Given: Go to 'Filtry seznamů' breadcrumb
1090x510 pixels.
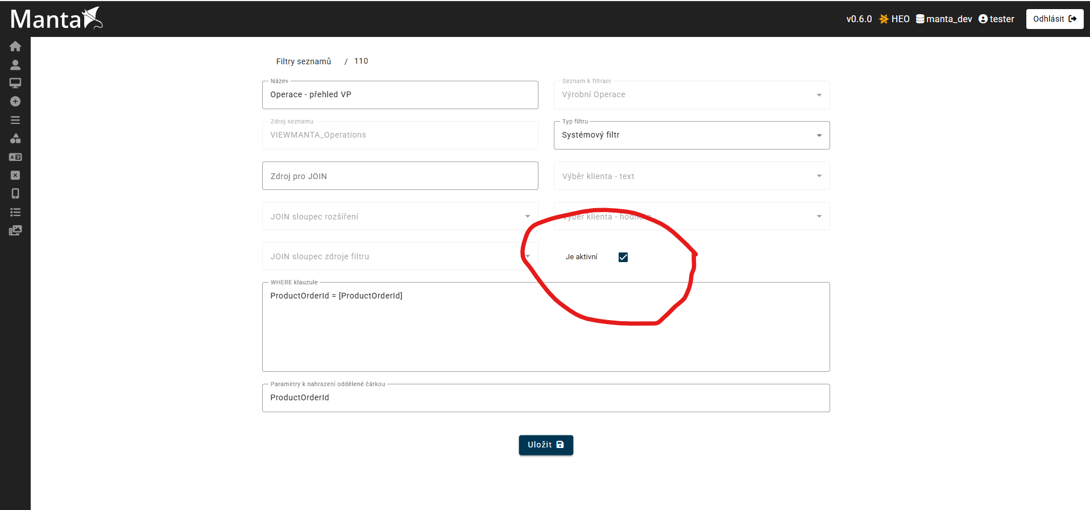Looking at the screenshot, I should [303, 61].
